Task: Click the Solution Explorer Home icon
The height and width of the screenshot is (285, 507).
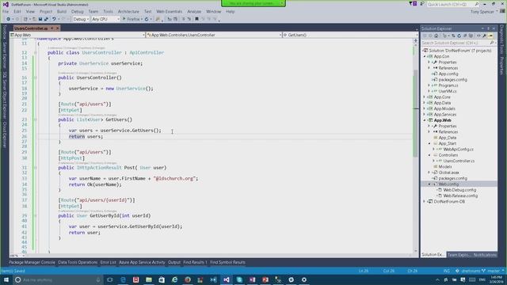Action: (x=436, y=36)
